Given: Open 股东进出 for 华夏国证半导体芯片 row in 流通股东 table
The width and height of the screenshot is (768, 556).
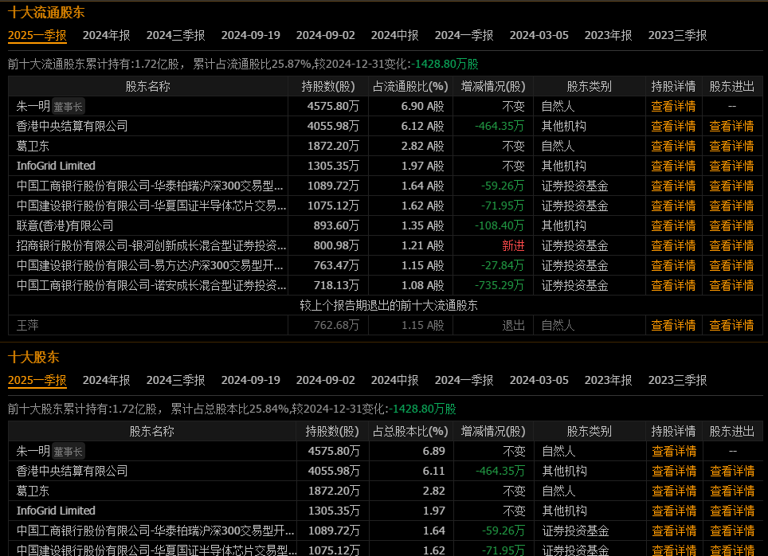Looking at the screenshot, I should click(731, 206).
